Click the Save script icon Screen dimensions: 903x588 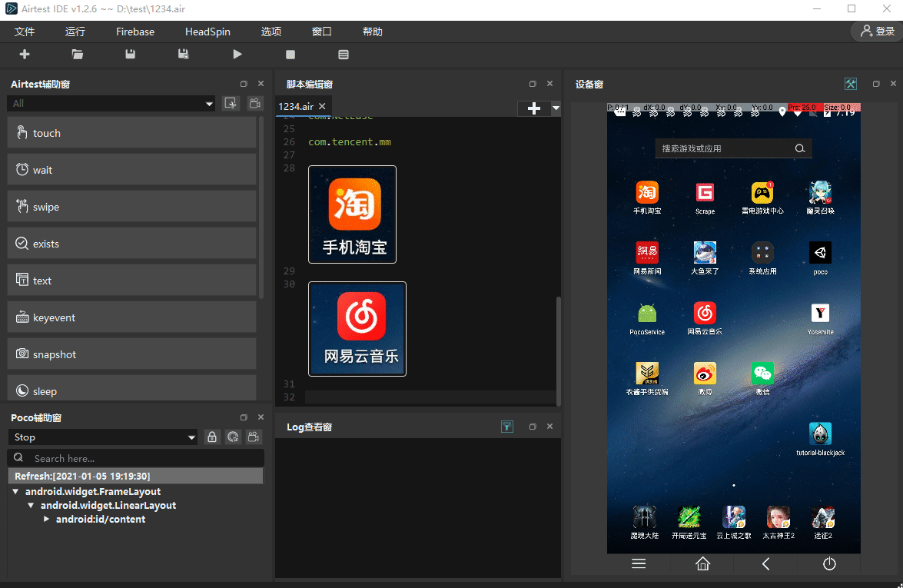click(x=130, y=54)
